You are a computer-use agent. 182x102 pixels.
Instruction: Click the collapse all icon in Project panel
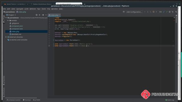tap(40, 15)
